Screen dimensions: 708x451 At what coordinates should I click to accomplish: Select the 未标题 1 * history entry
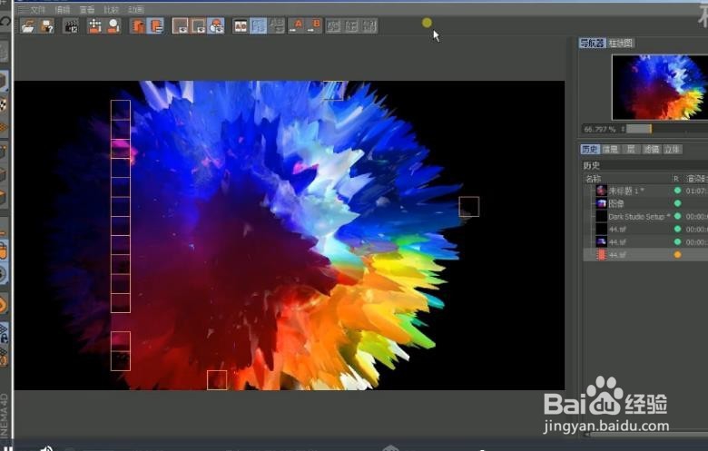tap(625, 191)
